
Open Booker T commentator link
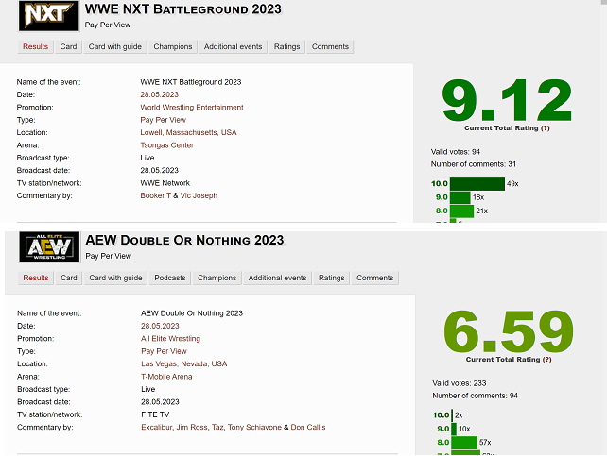point(155,196)
